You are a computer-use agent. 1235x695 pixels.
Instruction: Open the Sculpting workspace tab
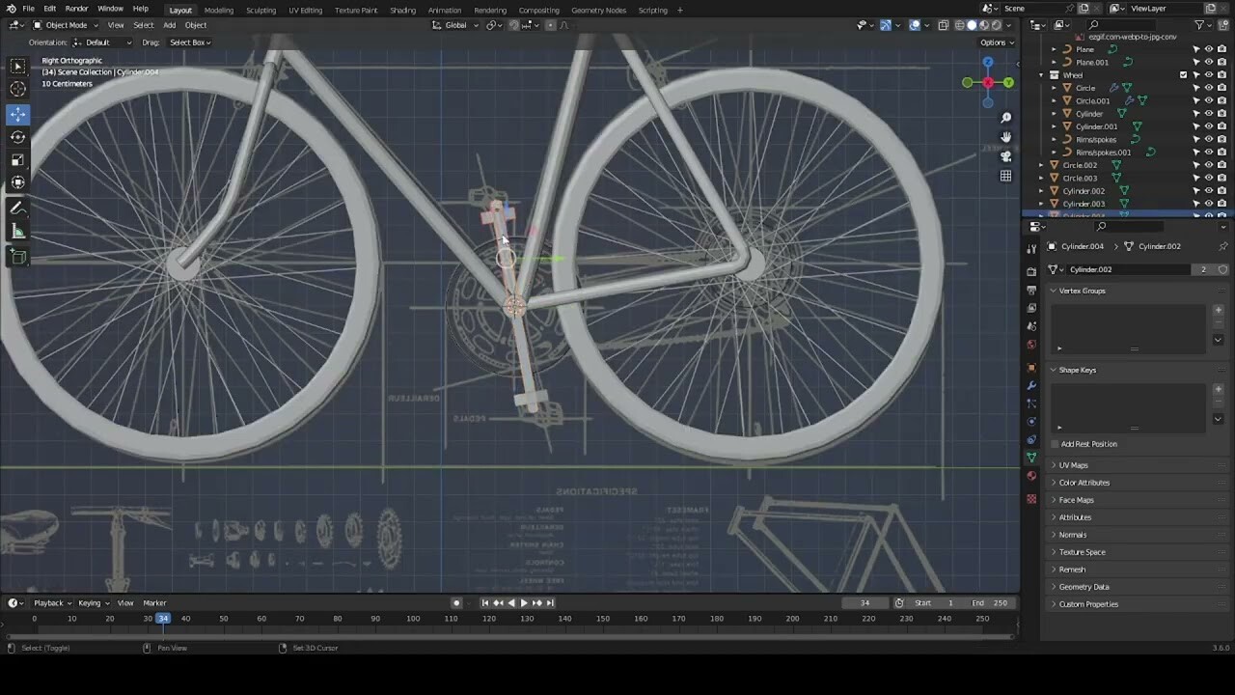pos(261,10)
